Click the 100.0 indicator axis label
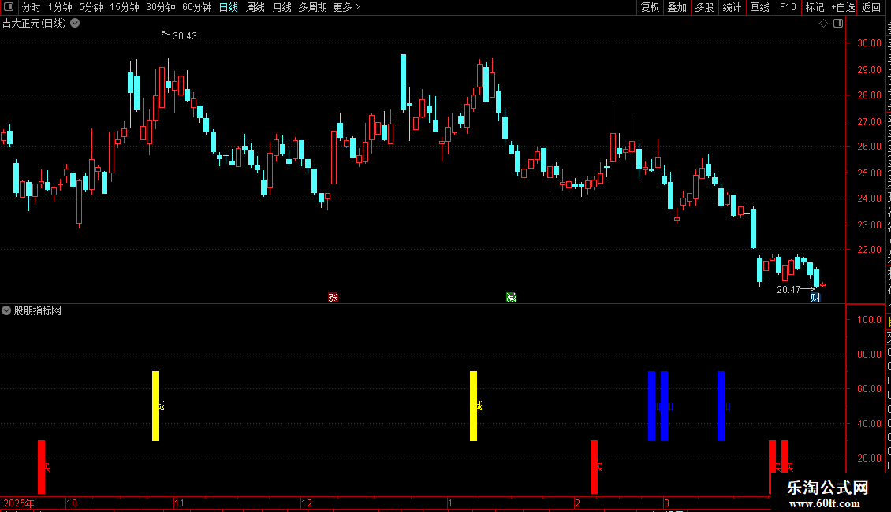The image size is (891, 512). tap(870, 320)
